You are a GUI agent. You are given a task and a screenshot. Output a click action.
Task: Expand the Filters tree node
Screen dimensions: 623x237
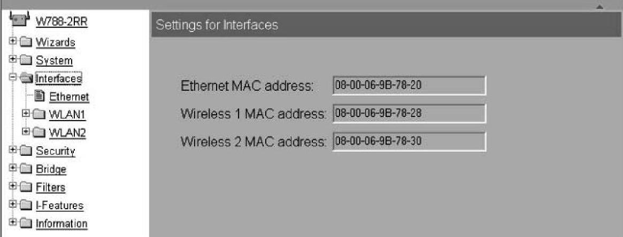coord(13,187)
